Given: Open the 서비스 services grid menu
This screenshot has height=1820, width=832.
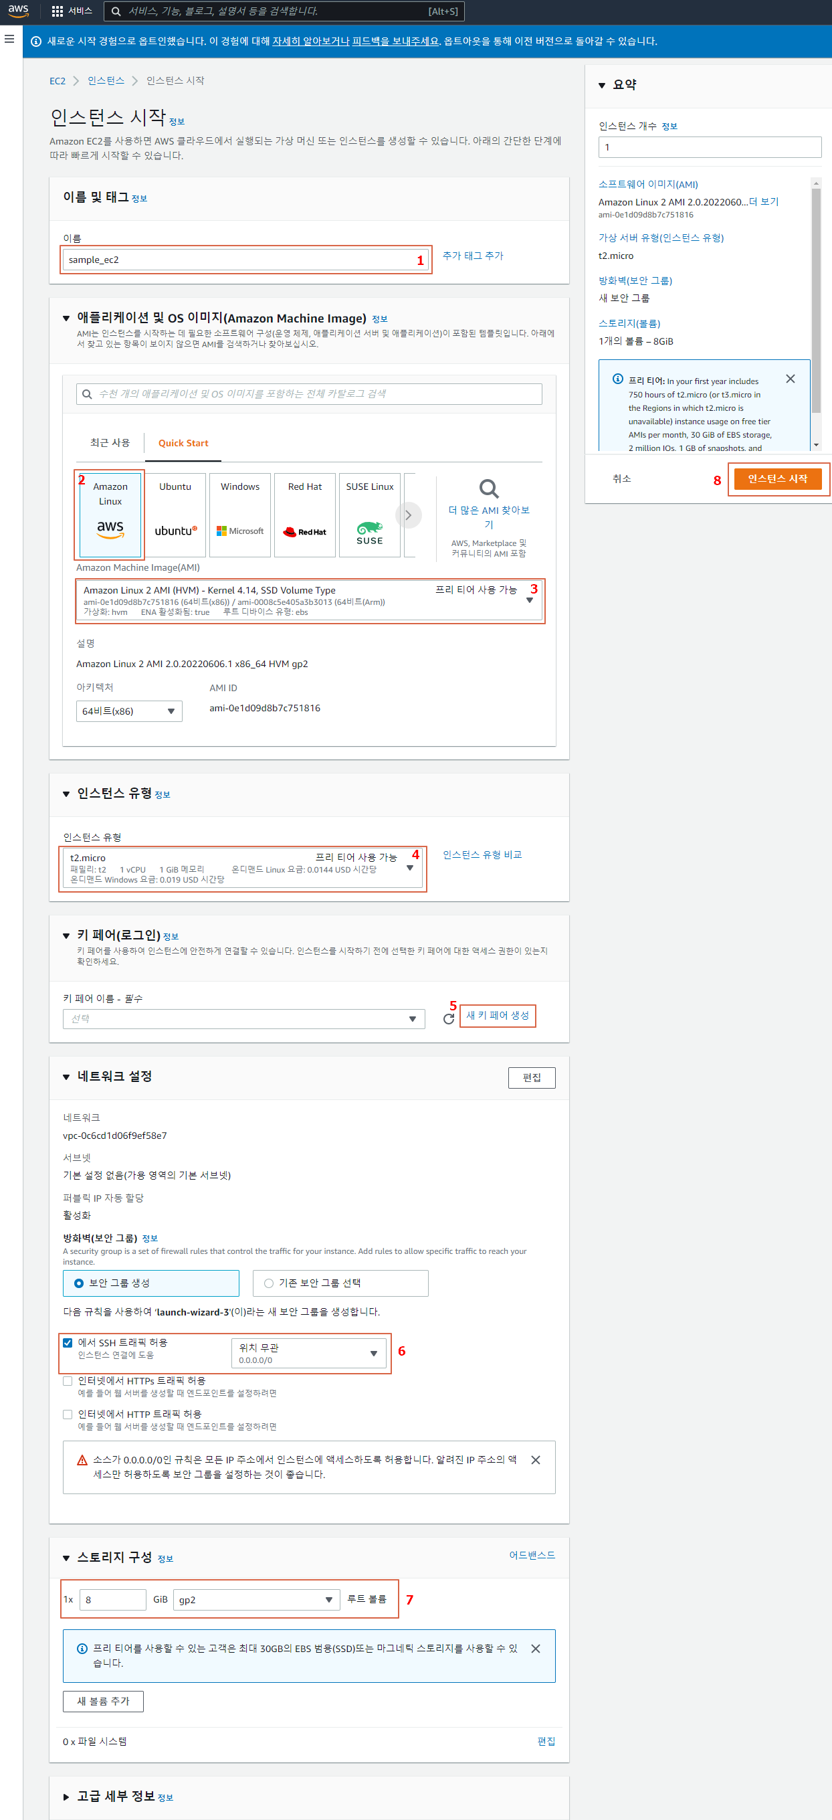Looking at the screenshot, I should tap(72, 11).
